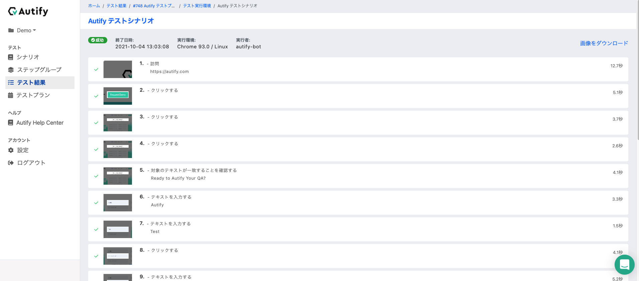Click step 6 input value 'Autify'
Image resolution: width=639 pixels, height=281 pixels.
tap(157, 205)
